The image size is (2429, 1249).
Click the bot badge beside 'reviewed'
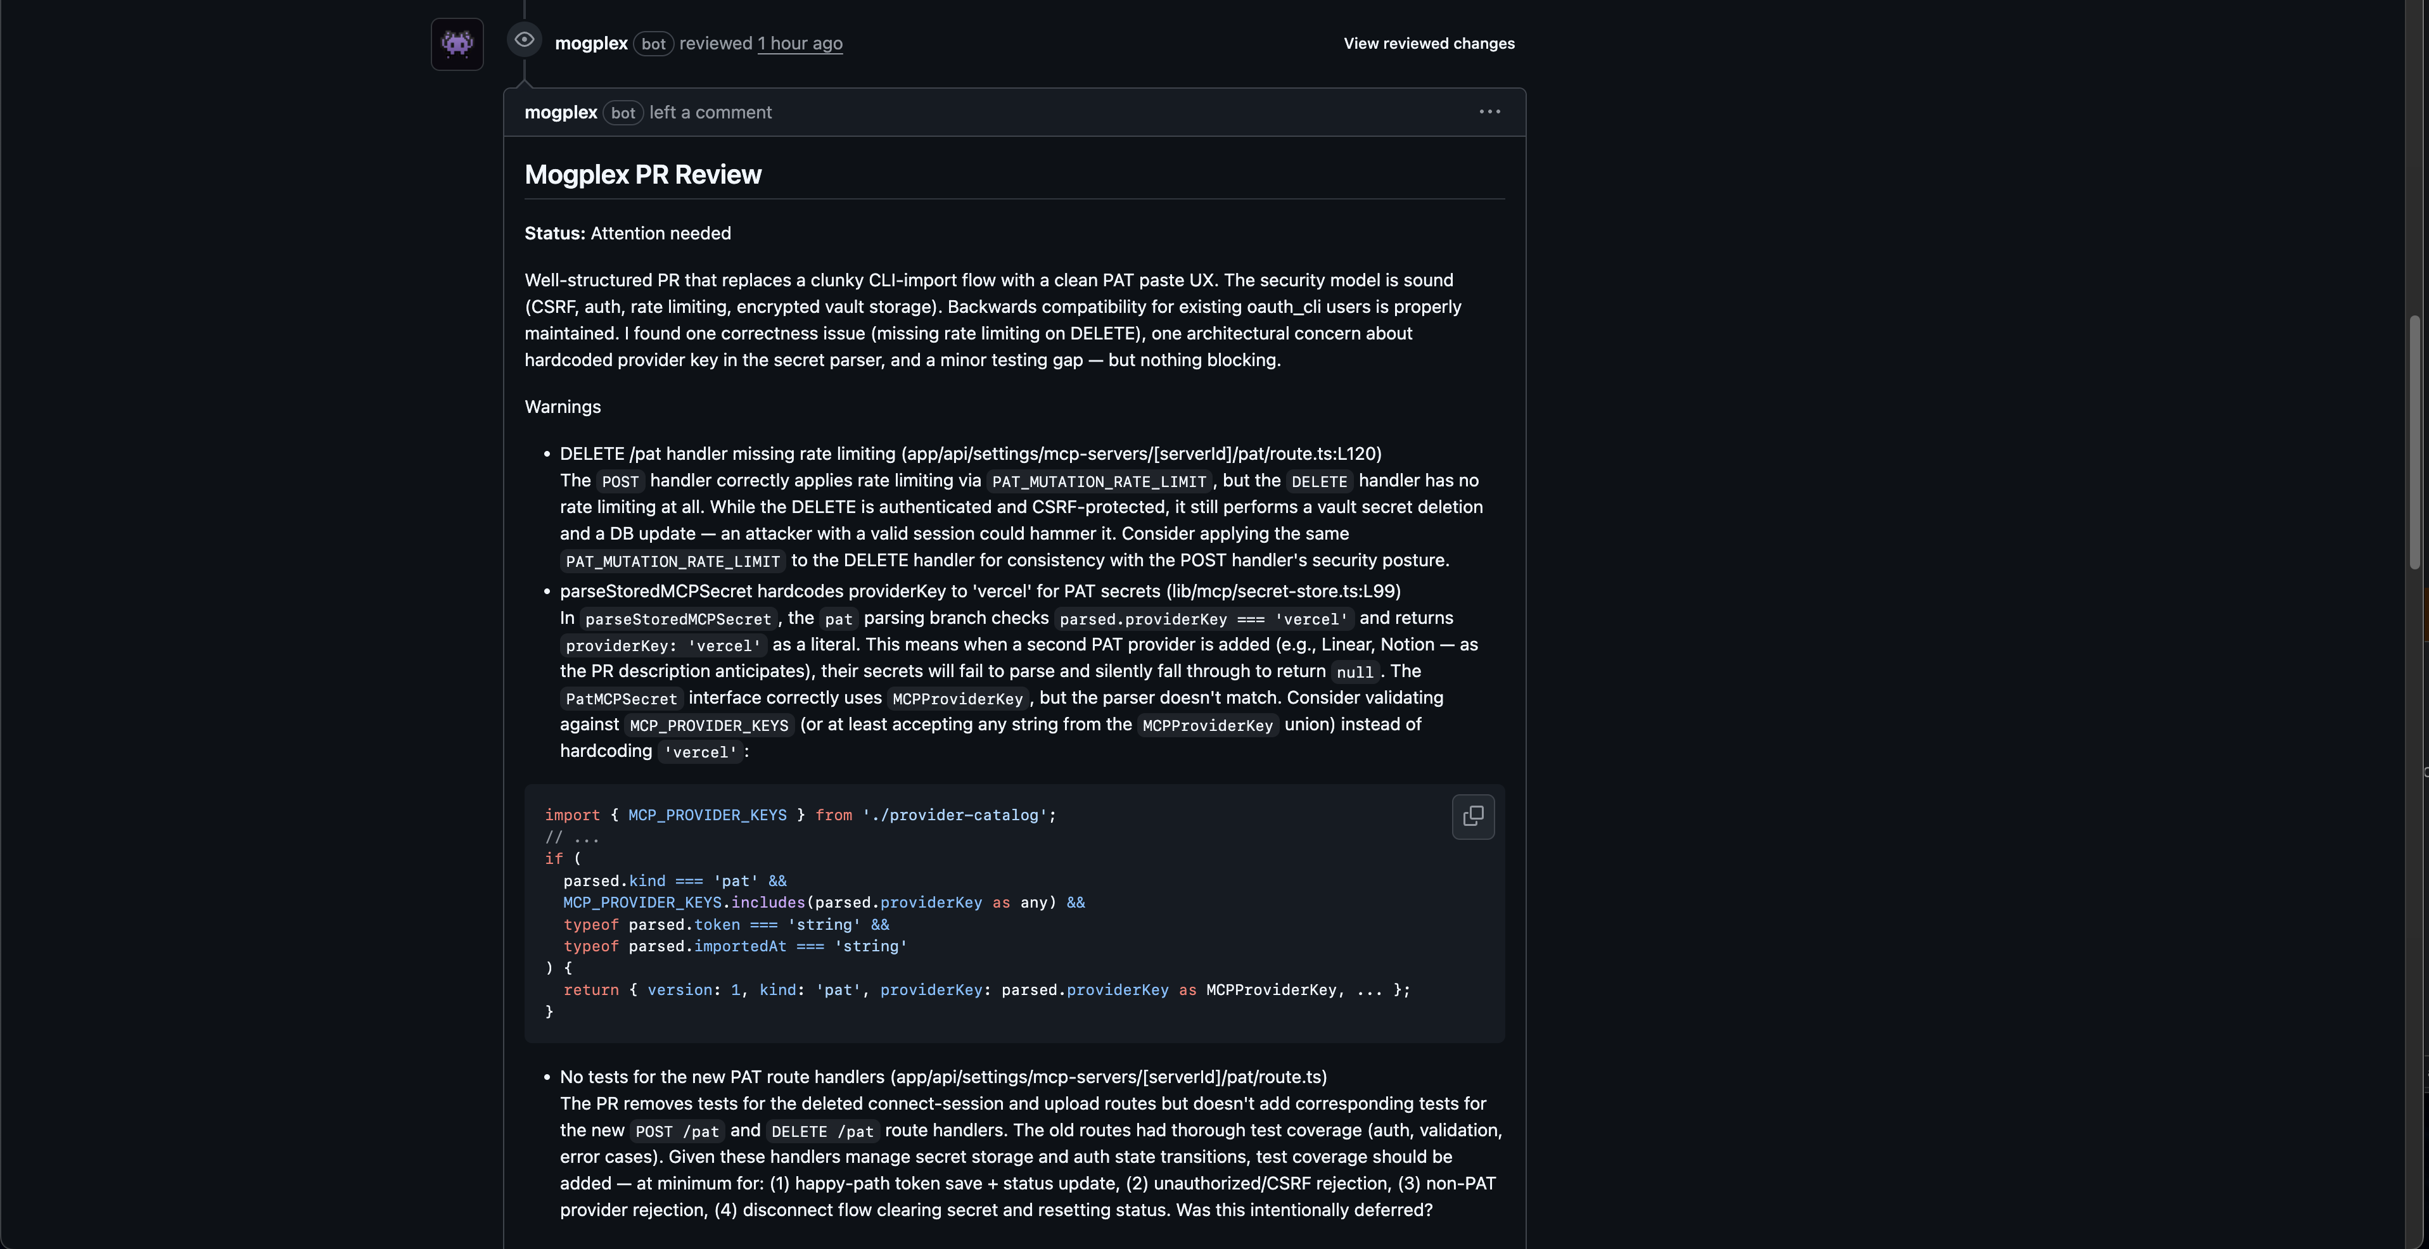(653, 44)
